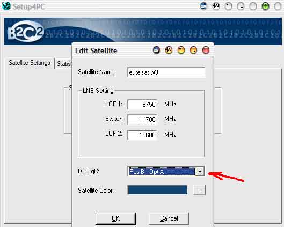Click the Satellite Color swatch
The height and width of the screenshot is (227, 284).
(157, 190)
